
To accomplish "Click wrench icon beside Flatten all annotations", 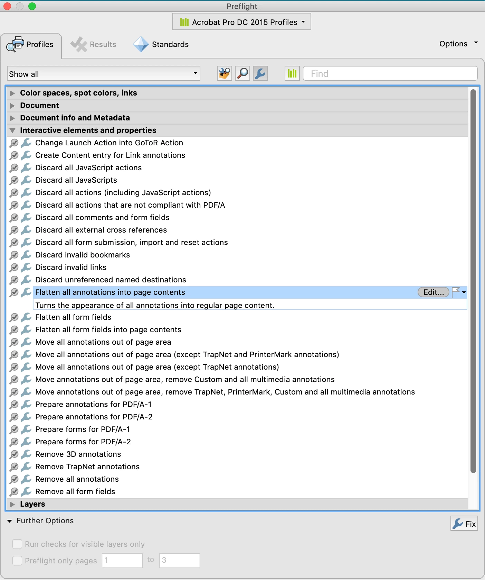I will point(26,292).
